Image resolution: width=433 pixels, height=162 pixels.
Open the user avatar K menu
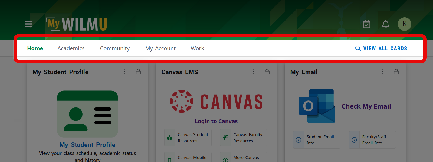tap(404, 24)
